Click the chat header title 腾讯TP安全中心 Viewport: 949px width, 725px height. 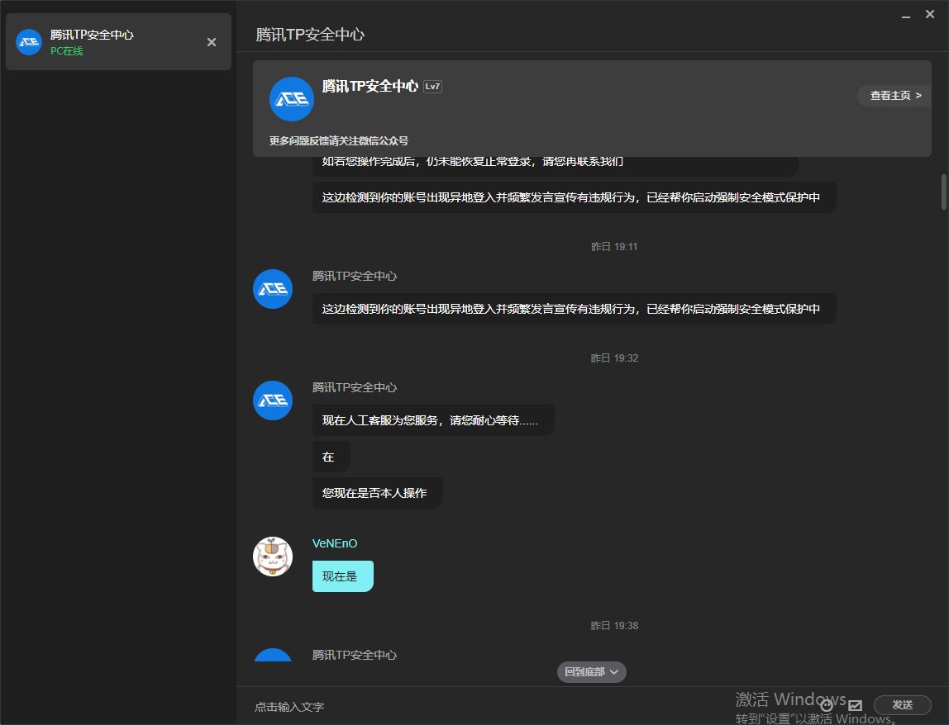coord(310,35)
